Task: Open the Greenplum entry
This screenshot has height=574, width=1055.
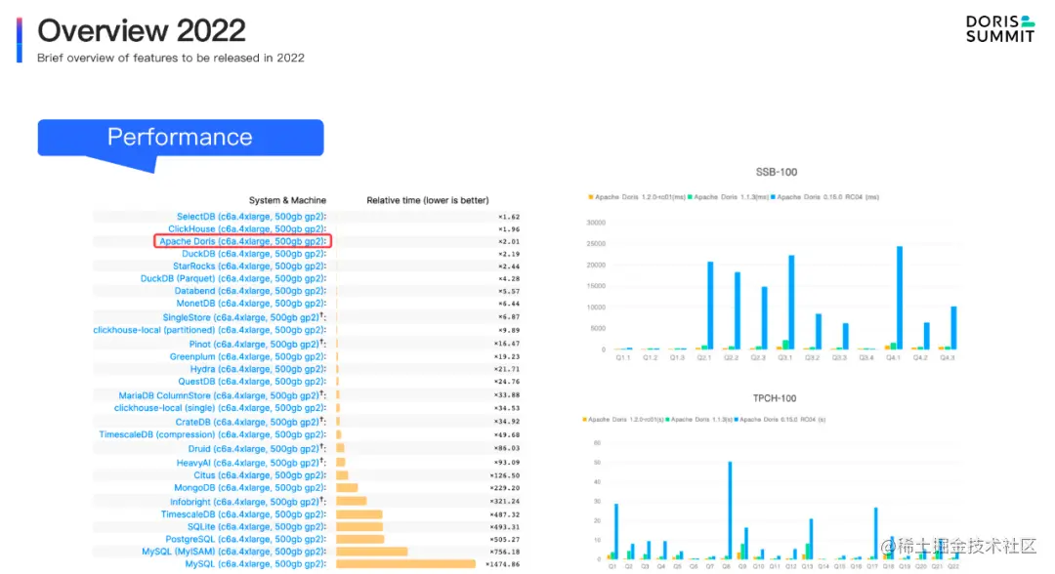Action: point(247,357)
